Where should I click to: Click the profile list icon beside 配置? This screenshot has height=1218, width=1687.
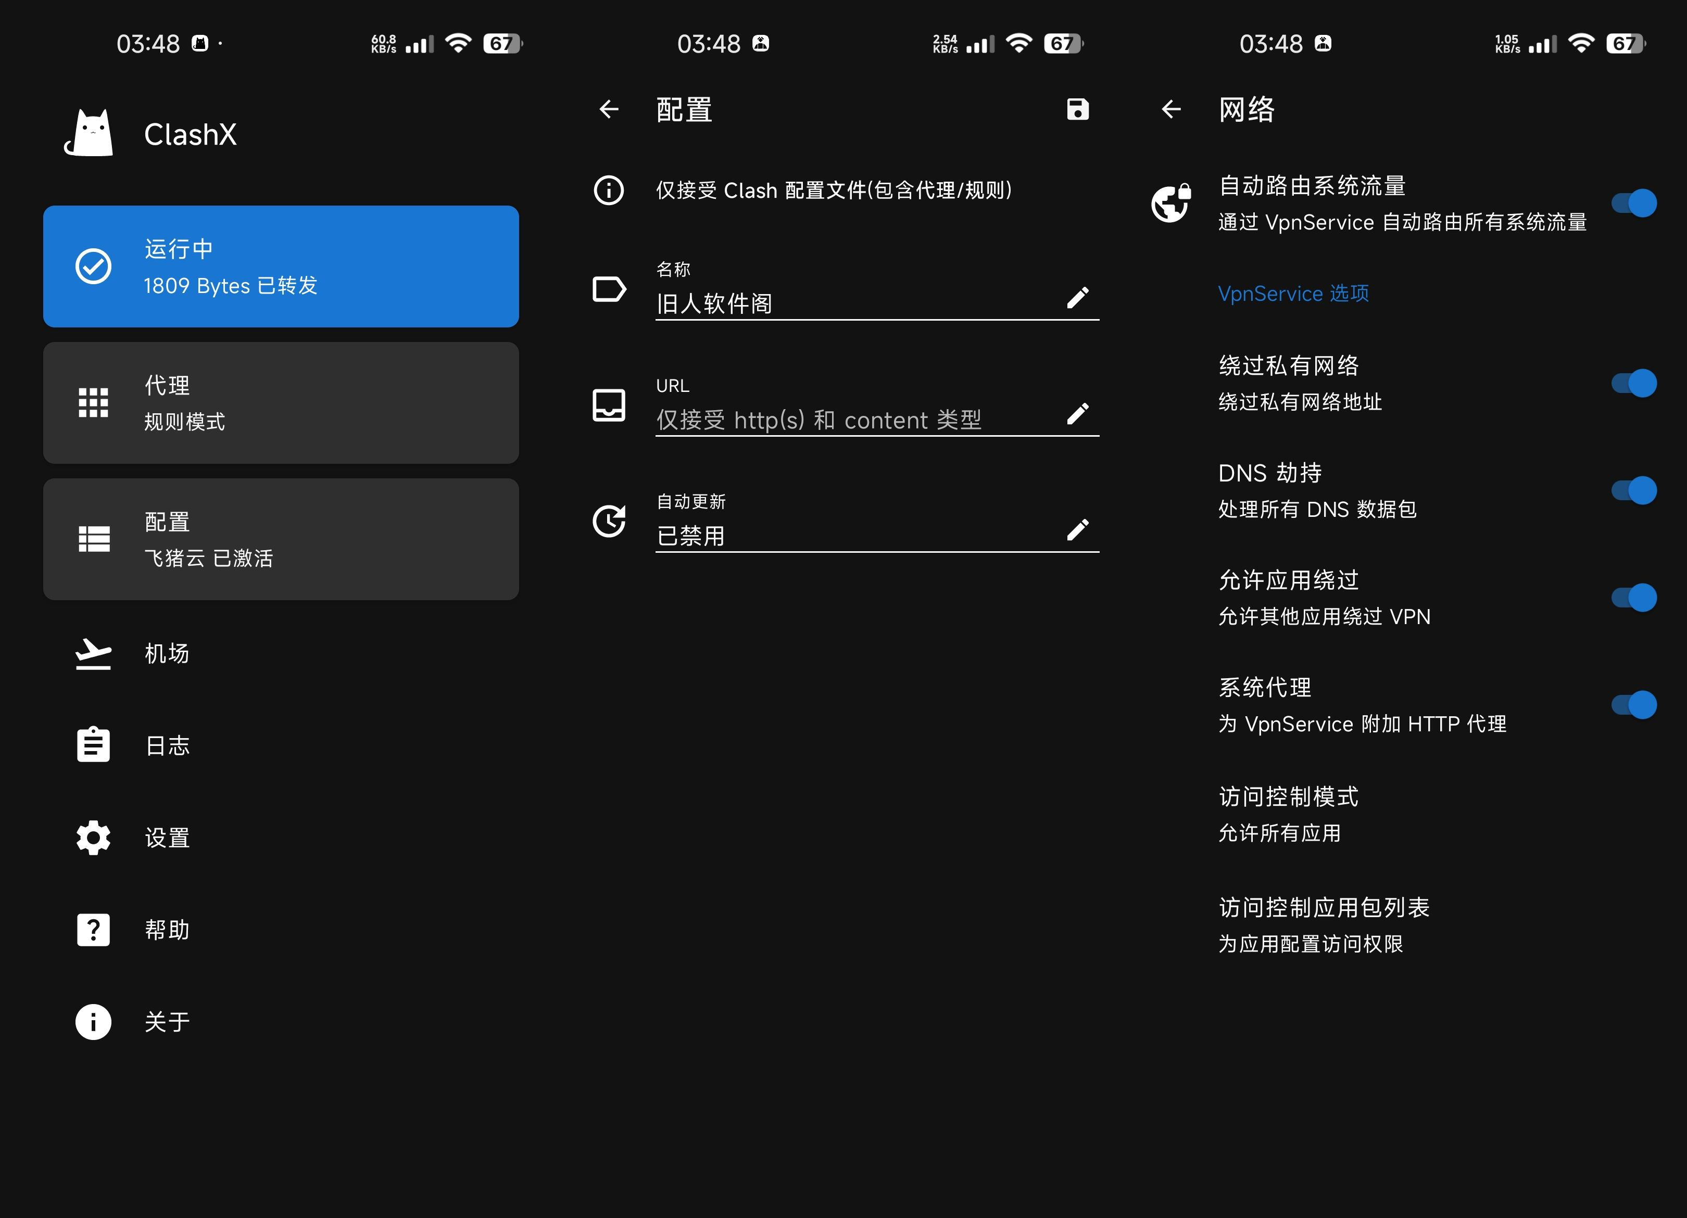94,539
